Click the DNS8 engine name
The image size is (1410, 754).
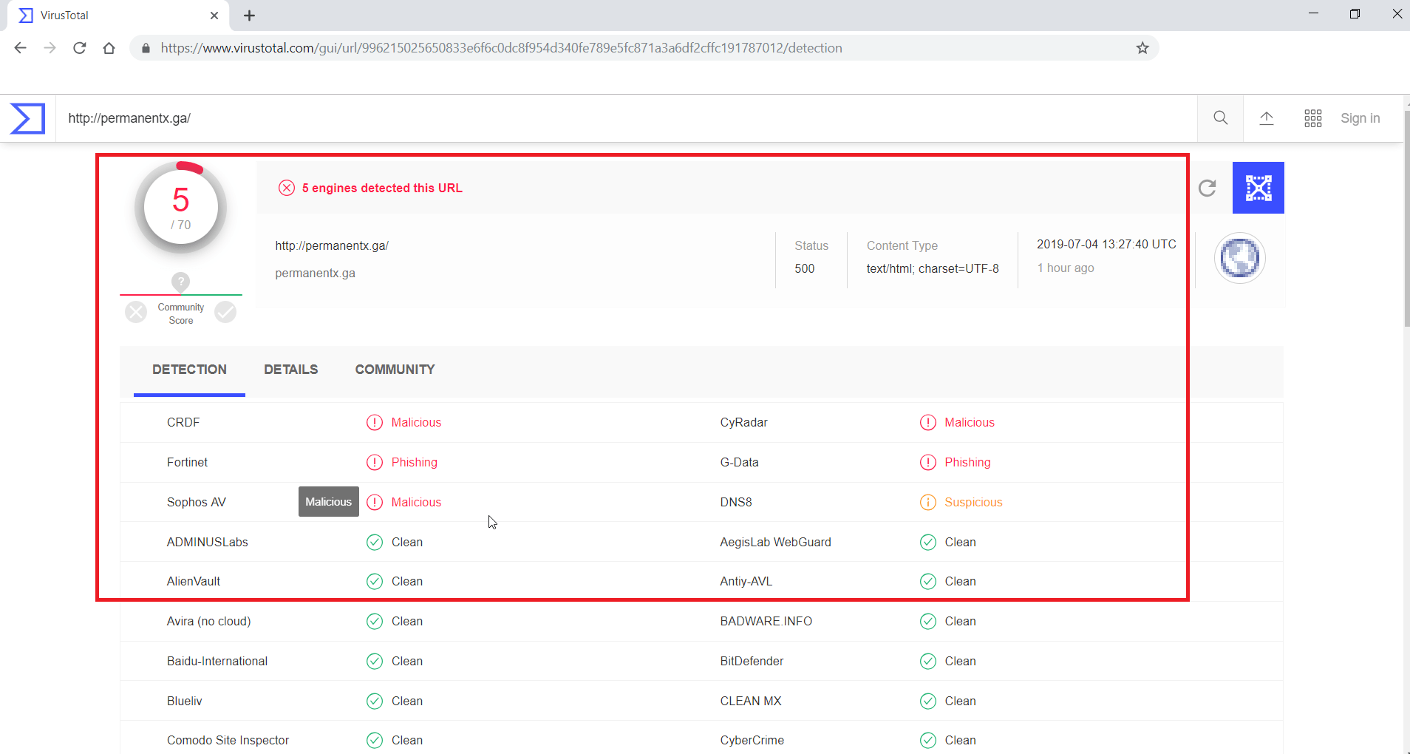pyautogui.click(x=736, y=502)
